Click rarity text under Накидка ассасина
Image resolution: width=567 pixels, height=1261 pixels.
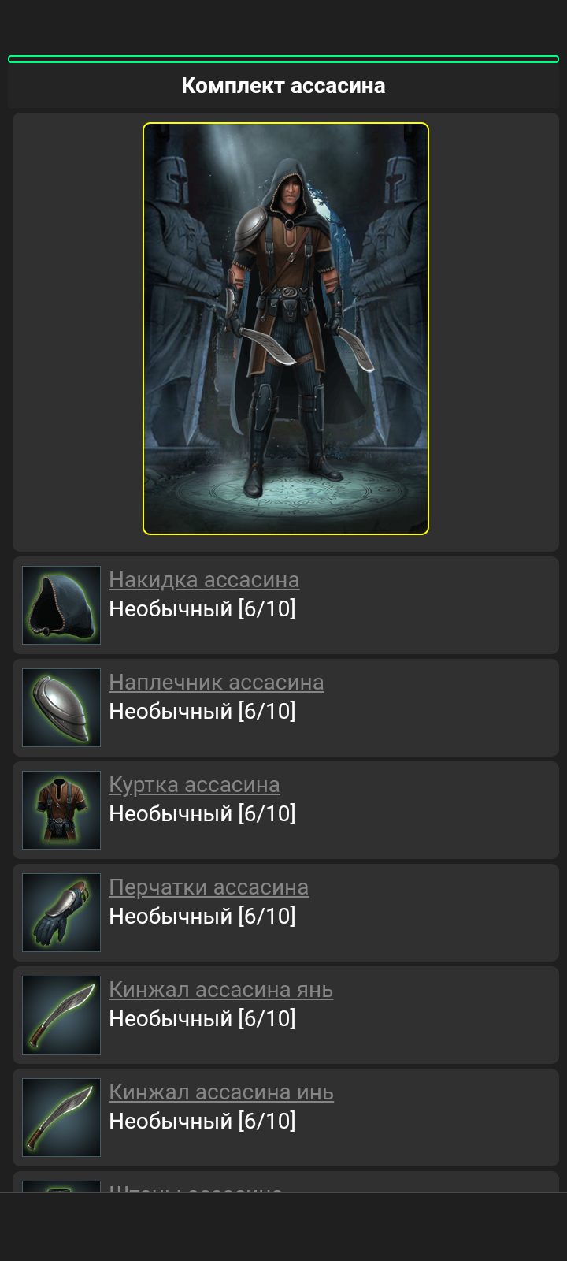click(x=202, y=609)
